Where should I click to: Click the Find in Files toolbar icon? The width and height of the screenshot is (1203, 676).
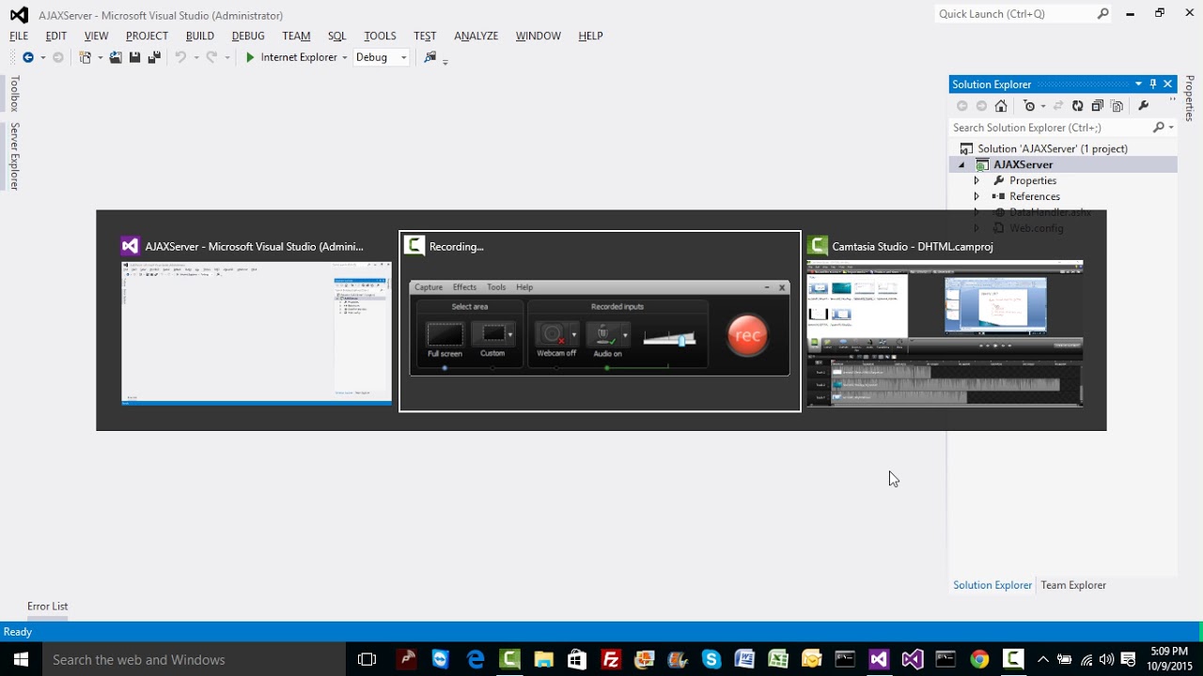430,57
